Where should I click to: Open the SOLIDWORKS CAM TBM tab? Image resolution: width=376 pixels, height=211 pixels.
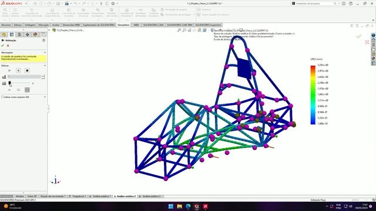coord(179,25)
